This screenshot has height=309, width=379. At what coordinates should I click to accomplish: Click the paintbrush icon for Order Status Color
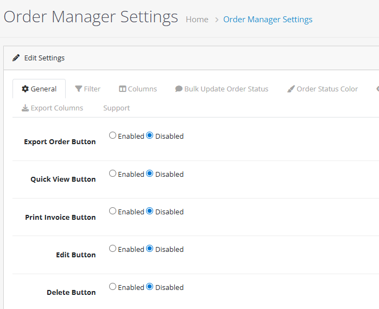click(291, 89)
